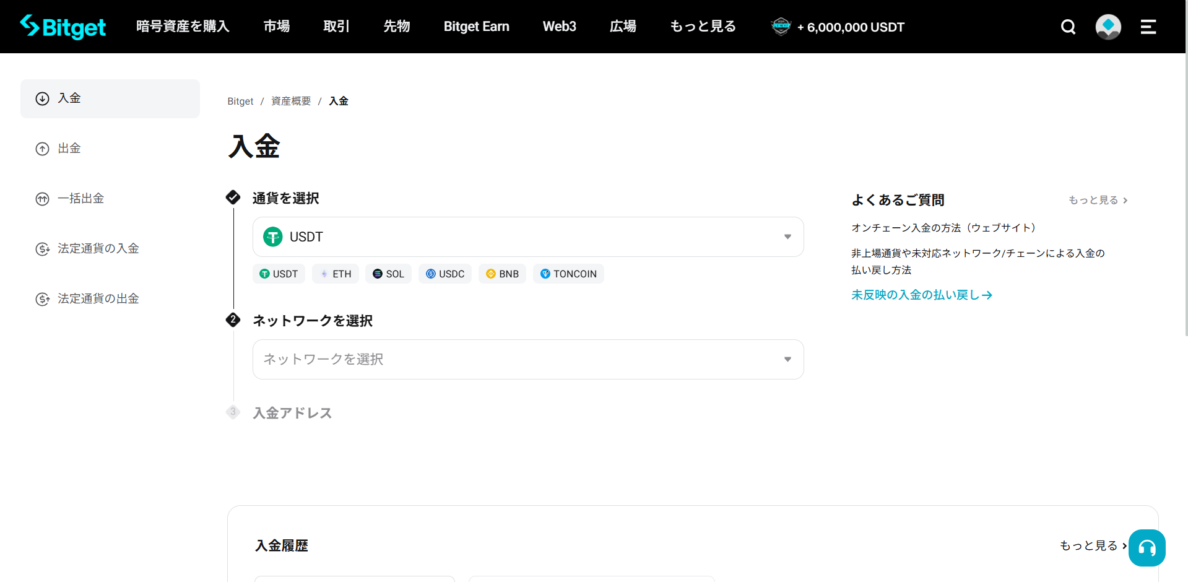
Task: Choose the SOL quick coin chip
Action: coord(388,274)
